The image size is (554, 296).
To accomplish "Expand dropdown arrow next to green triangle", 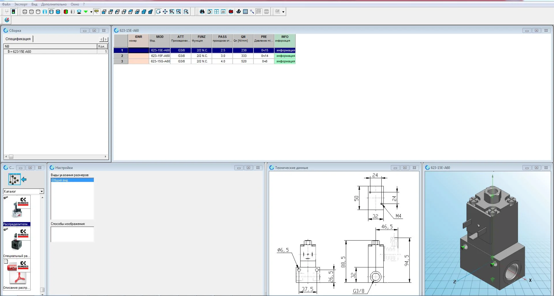I will click(91, 12).
